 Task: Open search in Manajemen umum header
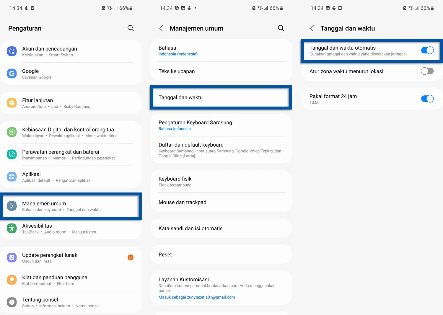pyautogui.click(x=281, y=28)
